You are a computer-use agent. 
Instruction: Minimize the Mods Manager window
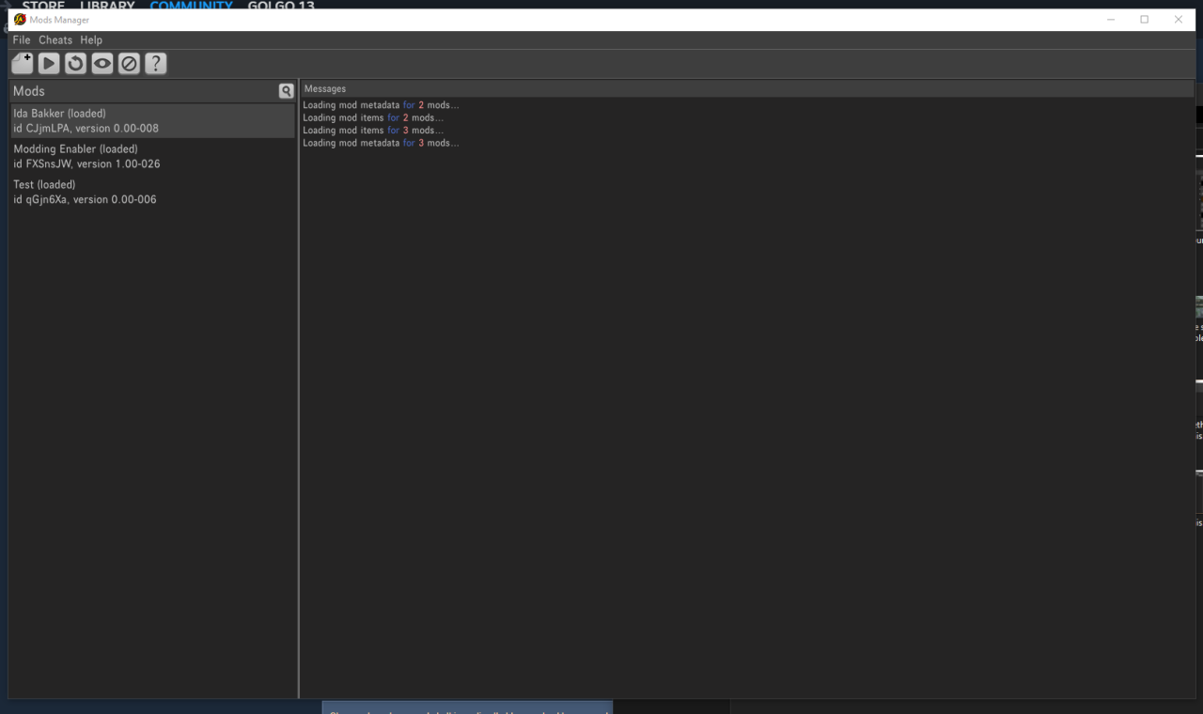point(1111,20)
